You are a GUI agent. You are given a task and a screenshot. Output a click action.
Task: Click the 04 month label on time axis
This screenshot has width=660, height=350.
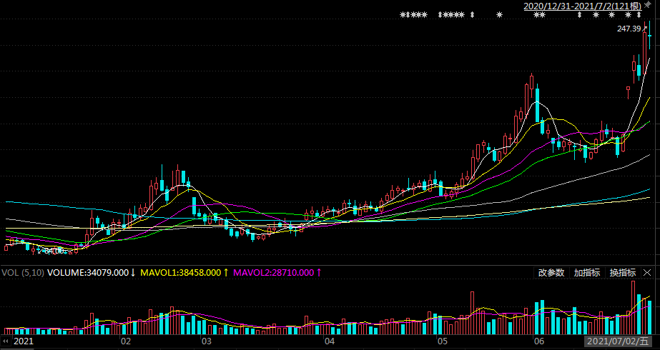coord(328,342)
